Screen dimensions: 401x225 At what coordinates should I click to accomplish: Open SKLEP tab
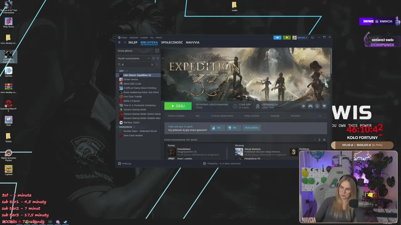[133, 42]
